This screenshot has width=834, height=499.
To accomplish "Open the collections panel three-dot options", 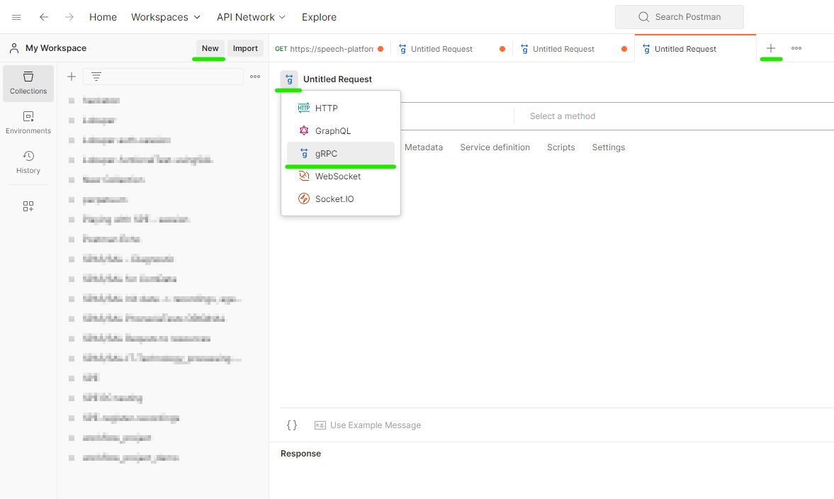I will [x=255, y=77].
